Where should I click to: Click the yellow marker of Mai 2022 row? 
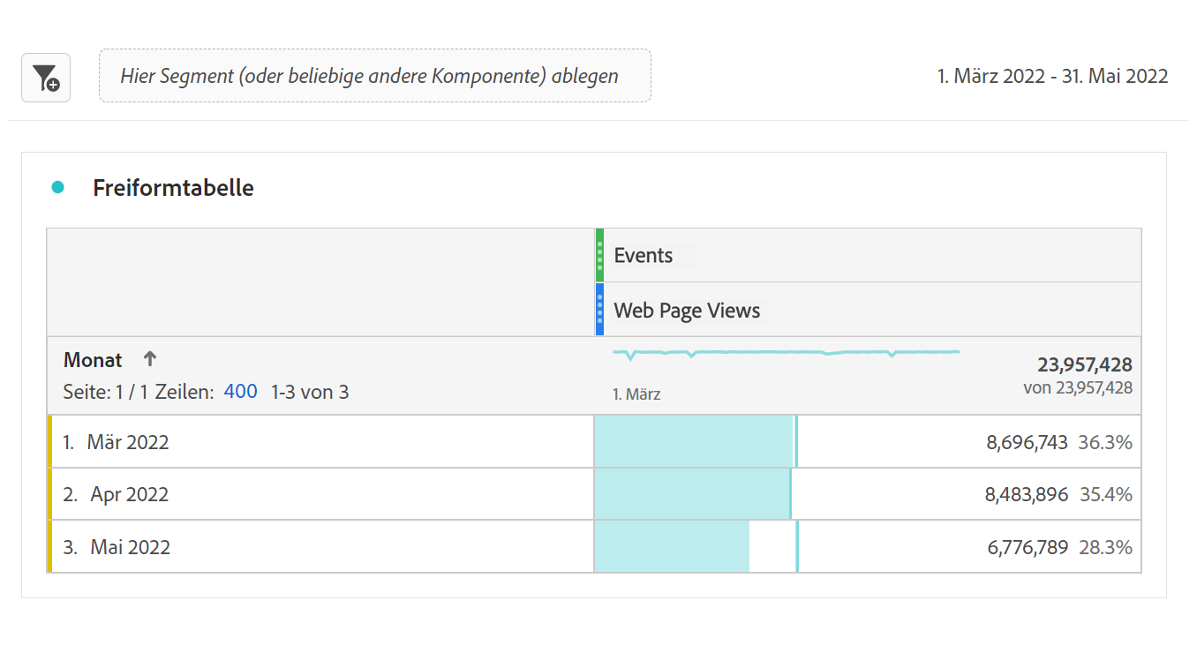(49, 546)
